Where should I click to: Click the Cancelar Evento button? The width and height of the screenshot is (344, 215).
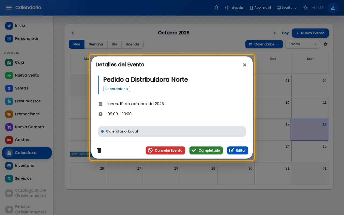click(x=165, y=150)
